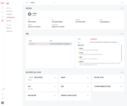This screenshot has width=127, height=106.
Task: Open the three-dot more options menu
Action: pyautogui.click(x=122, y=3)
